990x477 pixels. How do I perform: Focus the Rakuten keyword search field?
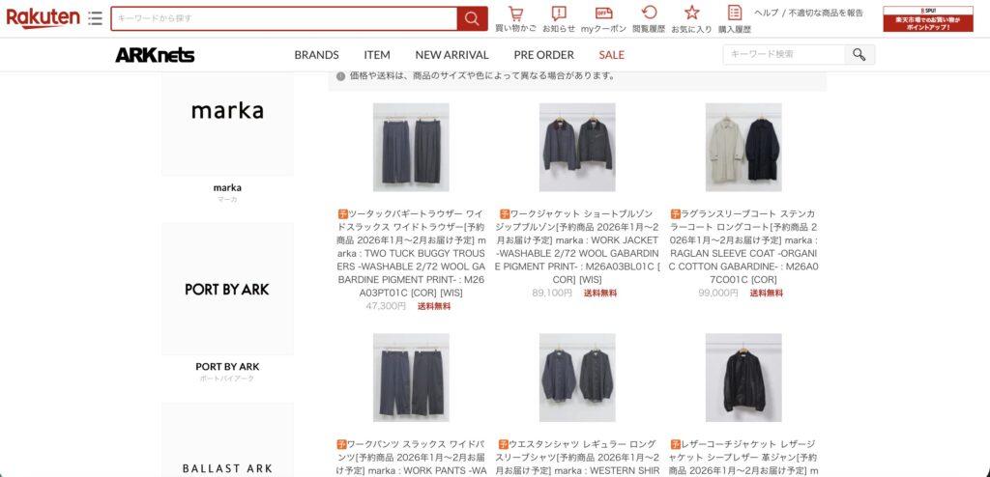pos(284,18)
